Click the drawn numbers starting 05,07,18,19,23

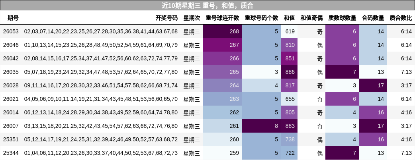[101, 72]
